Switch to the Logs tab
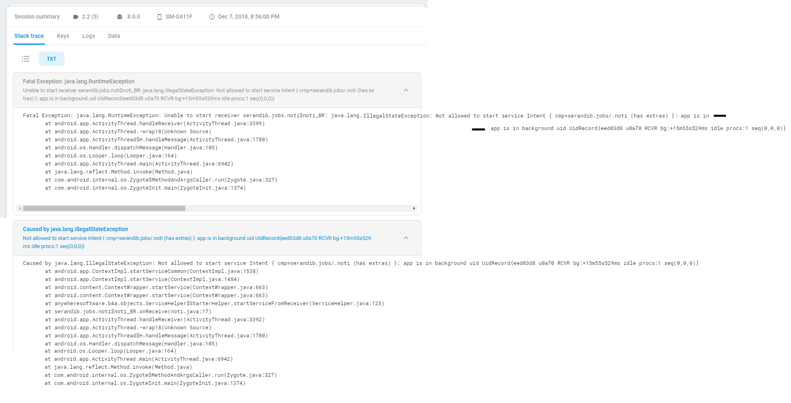This screenshot has height=403, width=791. [89, 36]
